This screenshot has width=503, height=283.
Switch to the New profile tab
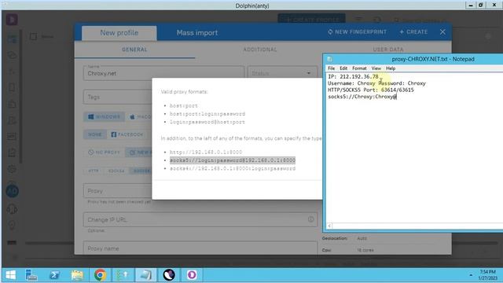tap(119, 33)
